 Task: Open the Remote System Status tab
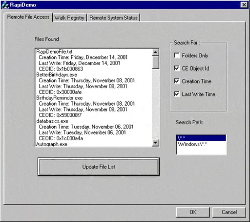tap(113, 18)
